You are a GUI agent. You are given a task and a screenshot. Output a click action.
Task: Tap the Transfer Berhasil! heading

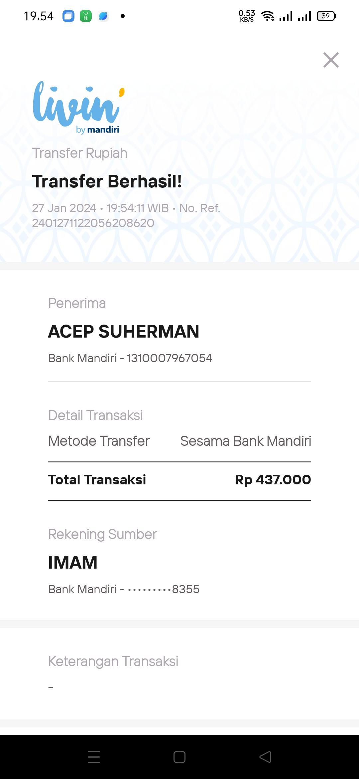107,181
